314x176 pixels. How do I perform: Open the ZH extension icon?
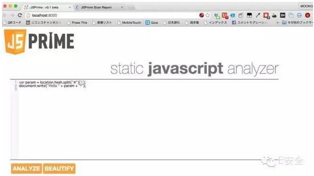282,15
